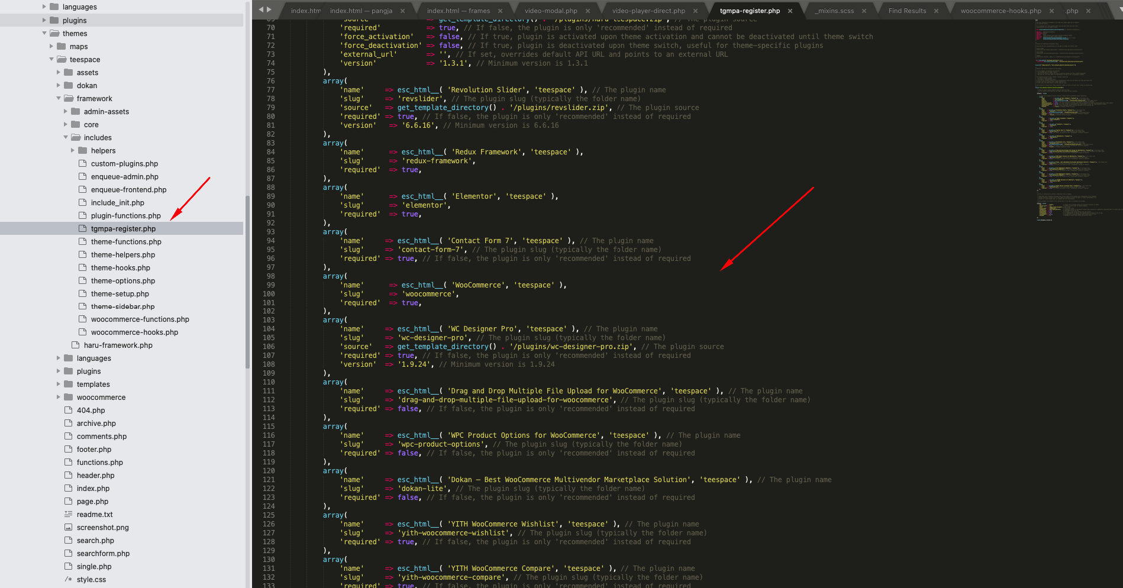1123x588 pixels.
Task: Click the 404.php file icon
Action: pos(69,410)
